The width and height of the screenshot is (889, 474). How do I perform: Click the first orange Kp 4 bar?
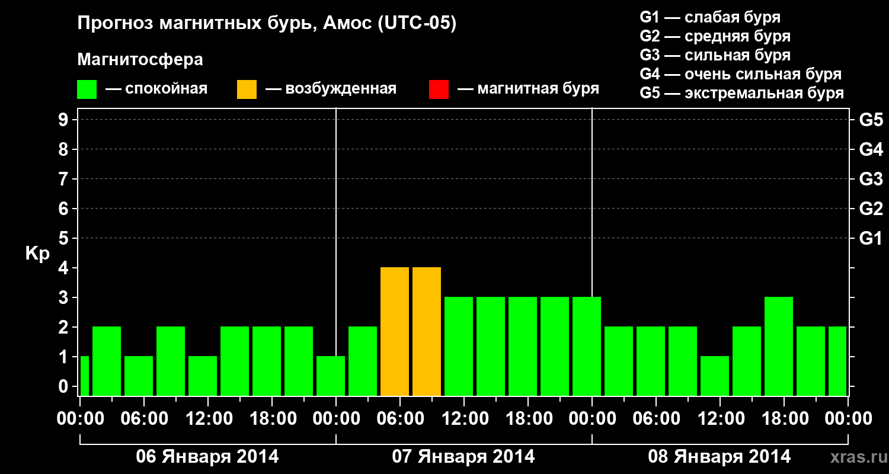coord(395,332)
